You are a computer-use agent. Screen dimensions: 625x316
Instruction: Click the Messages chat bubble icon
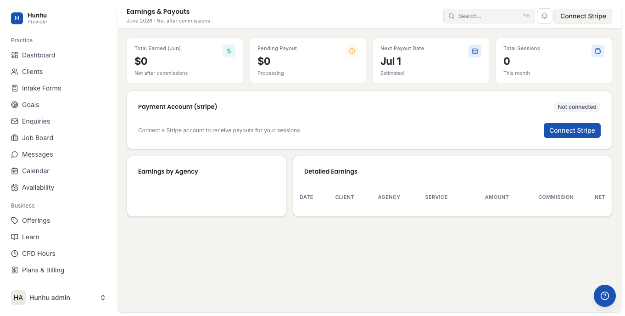point(15,154)
